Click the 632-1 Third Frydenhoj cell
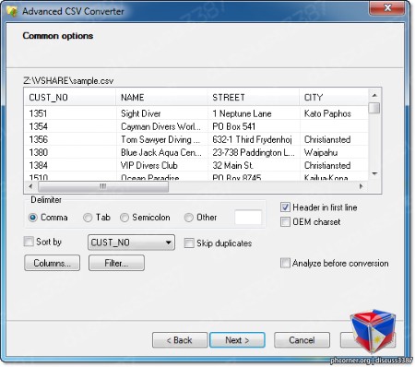The height and width of the screenshot is (367, 415). 254,139
